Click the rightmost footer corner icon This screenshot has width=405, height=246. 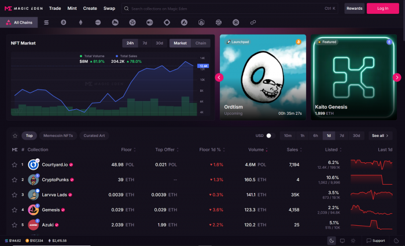(x=396, y=241)
